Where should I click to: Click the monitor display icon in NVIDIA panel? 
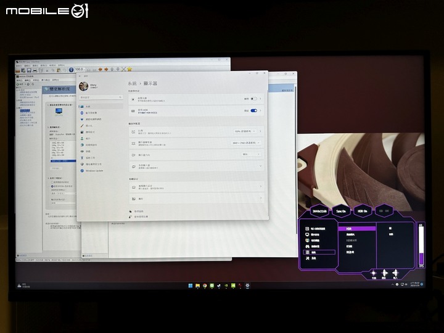pos(59,111)
